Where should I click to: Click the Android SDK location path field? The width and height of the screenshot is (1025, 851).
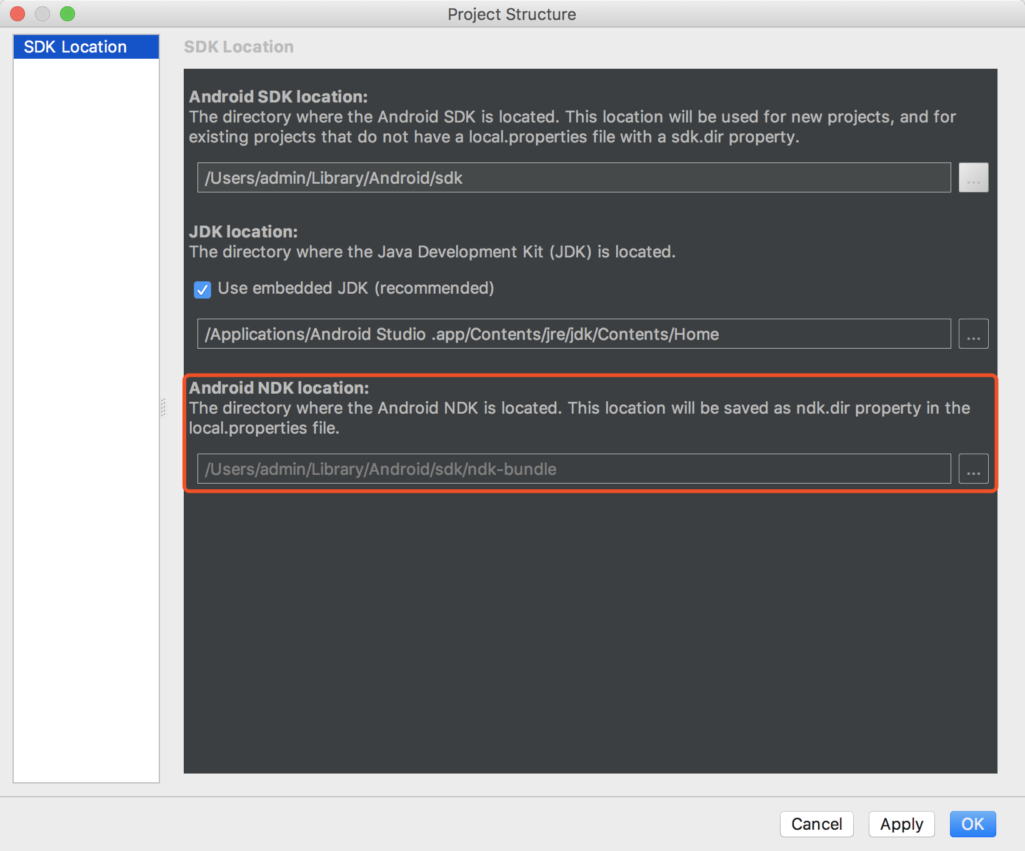(574, 177)
